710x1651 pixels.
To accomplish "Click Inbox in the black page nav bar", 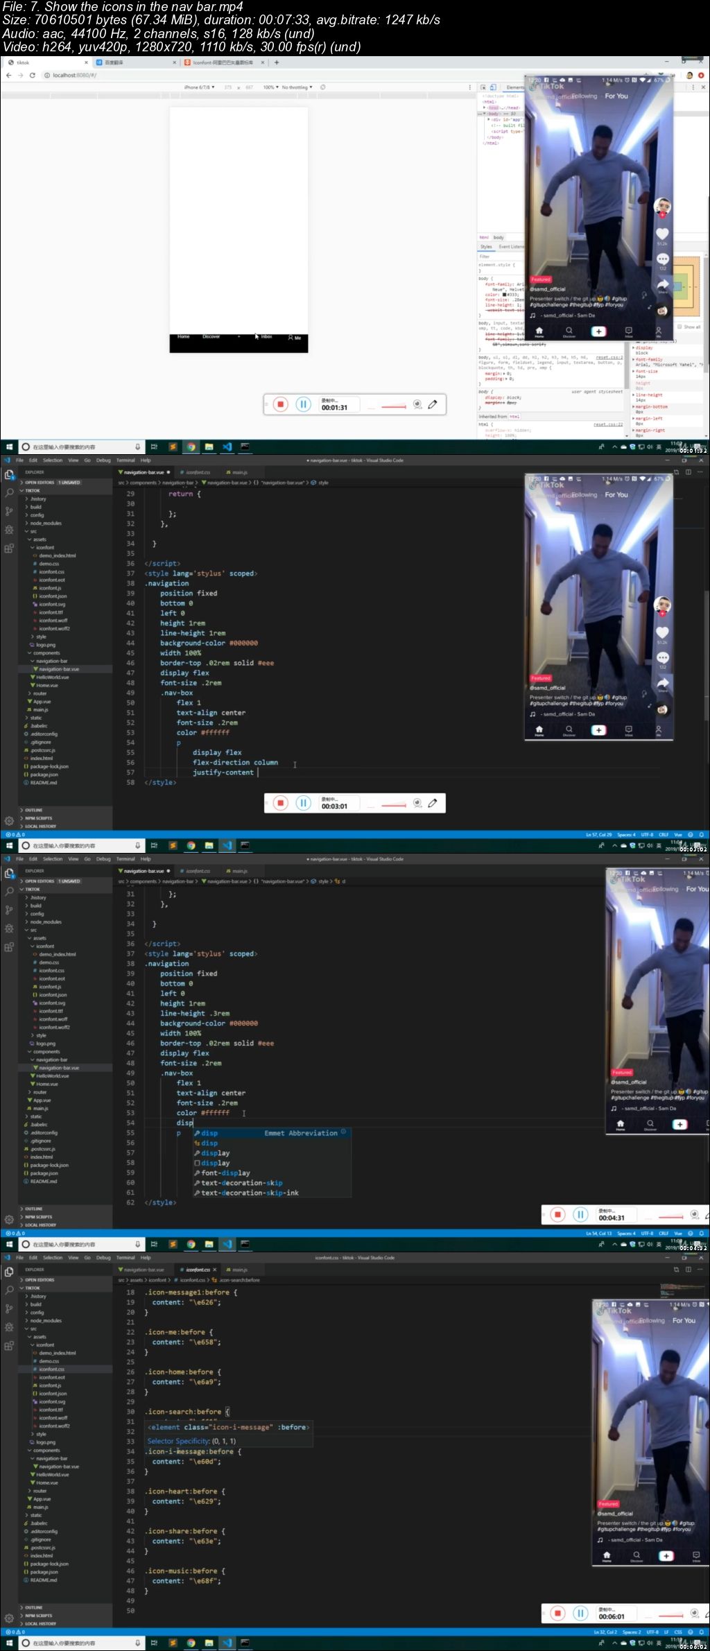I will (x=266, y=337).
